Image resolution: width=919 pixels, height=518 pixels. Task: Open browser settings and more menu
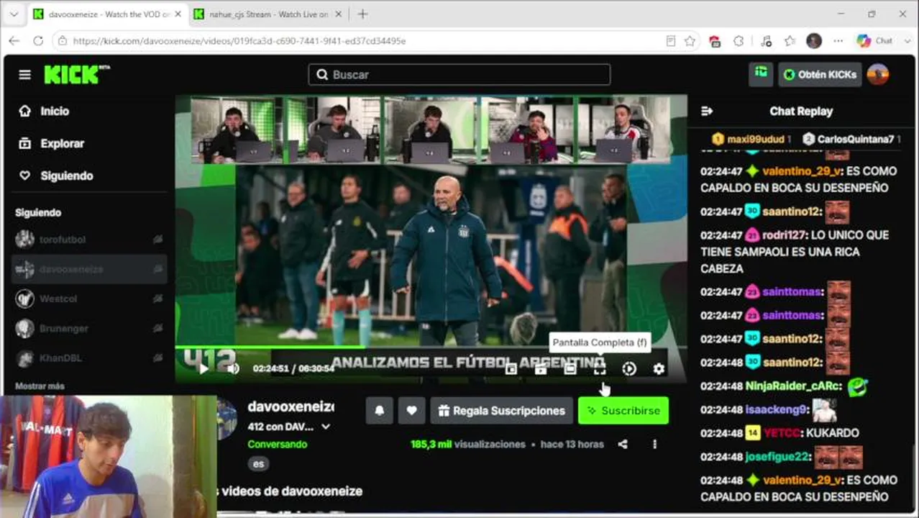click(x=838, y=41)
